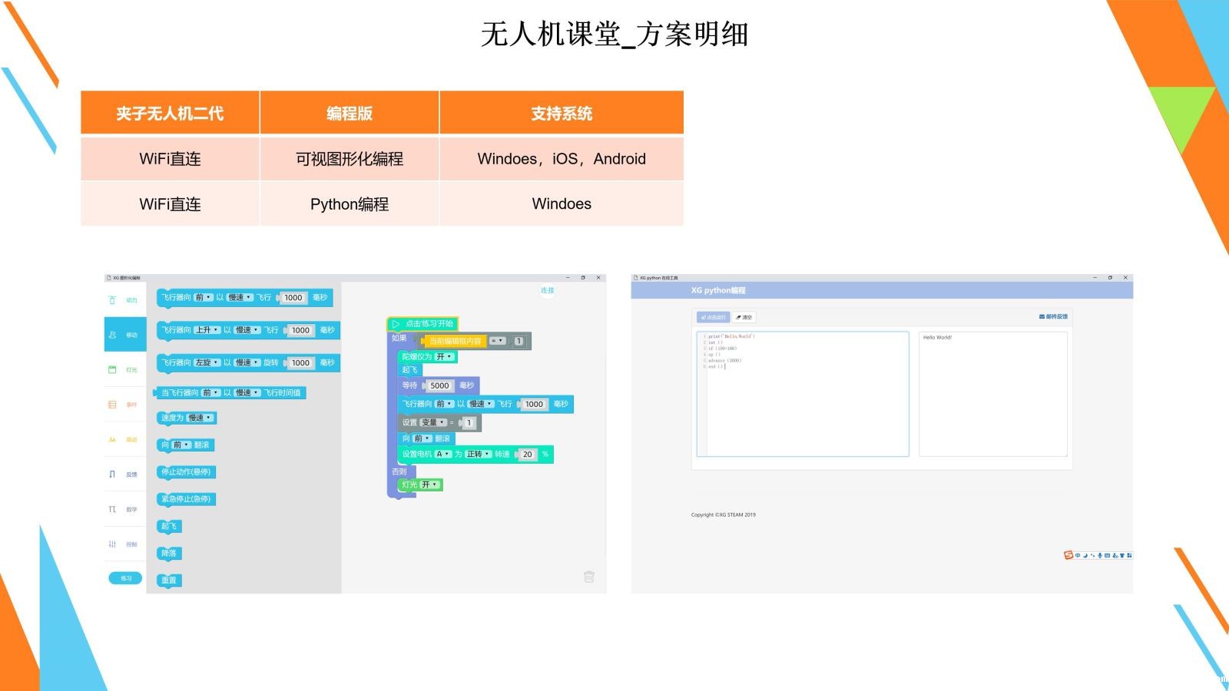Open the 数学 category icon in the sidebar
Viewport: 1229px width, 691px height.
[x=112, y=509]
